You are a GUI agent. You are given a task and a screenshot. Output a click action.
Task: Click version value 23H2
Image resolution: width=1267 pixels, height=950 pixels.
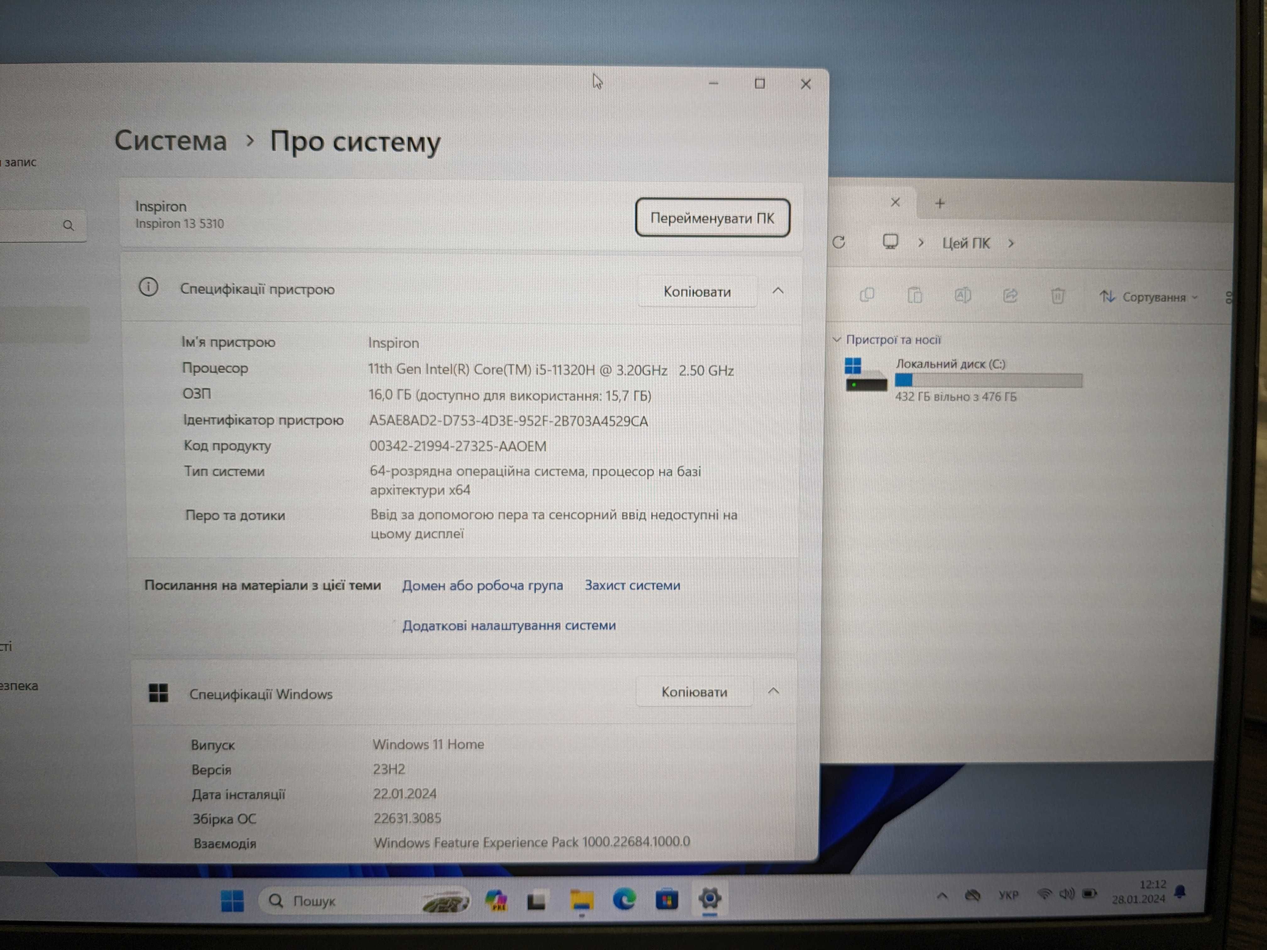point(389,769)
